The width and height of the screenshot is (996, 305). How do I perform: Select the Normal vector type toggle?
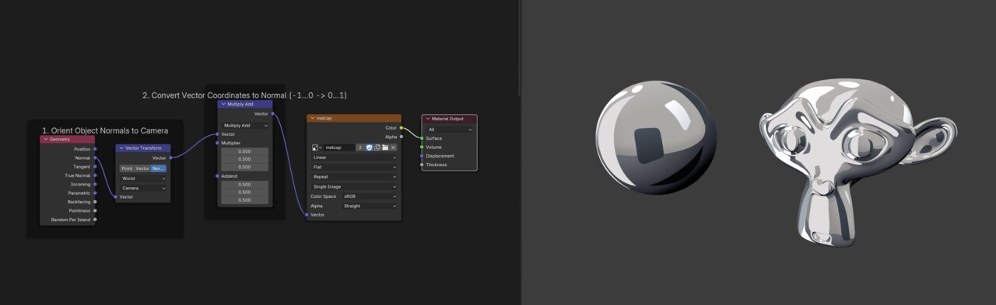click(x=159, y=168)
